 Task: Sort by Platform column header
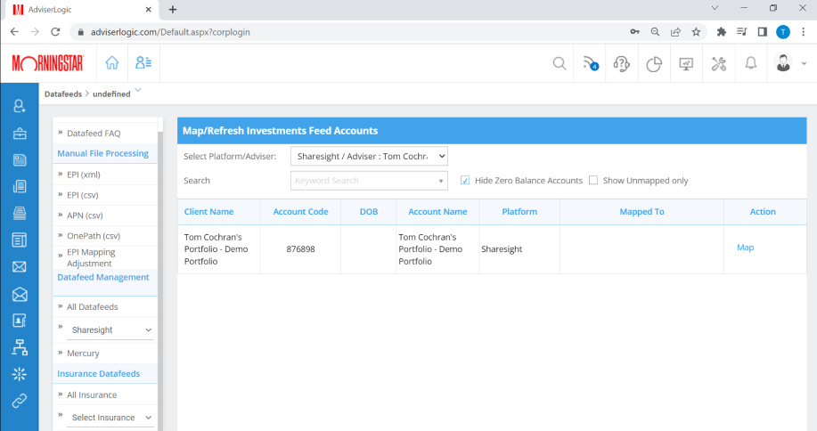pyautogui.click(x=519, y=211)
